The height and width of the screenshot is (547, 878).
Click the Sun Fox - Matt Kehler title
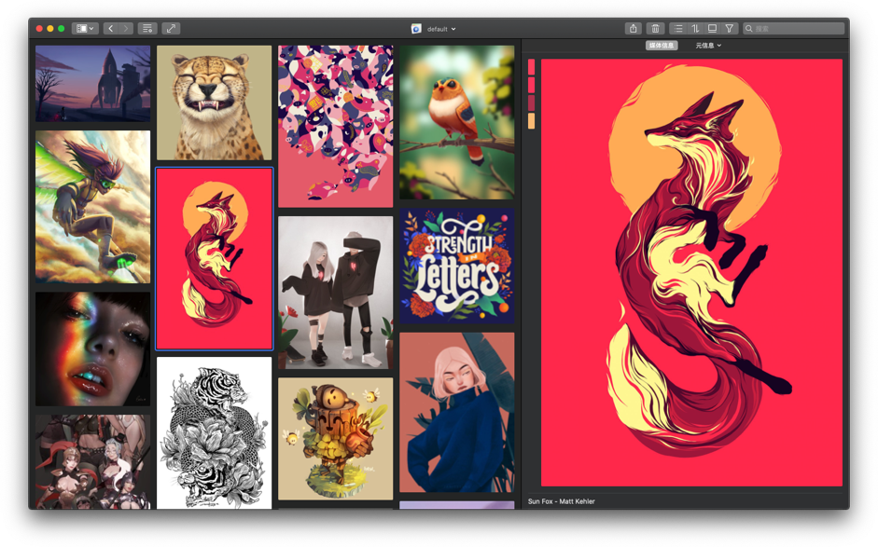tap(561, 501)
